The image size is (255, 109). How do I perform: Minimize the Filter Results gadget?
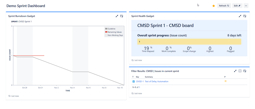[235, 71]
